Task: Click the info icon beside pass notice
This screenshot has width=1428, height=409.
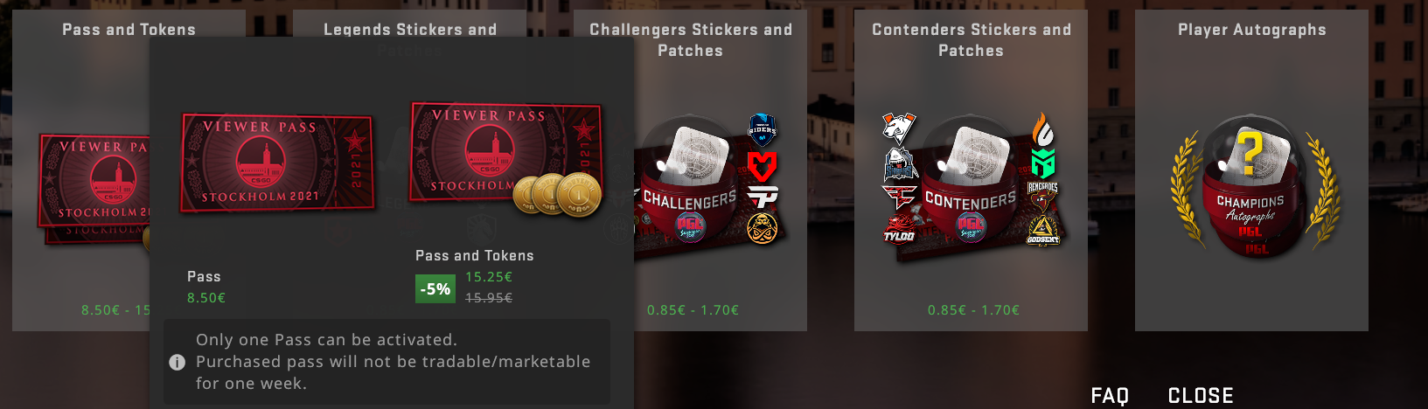Action: click(177, 362)
